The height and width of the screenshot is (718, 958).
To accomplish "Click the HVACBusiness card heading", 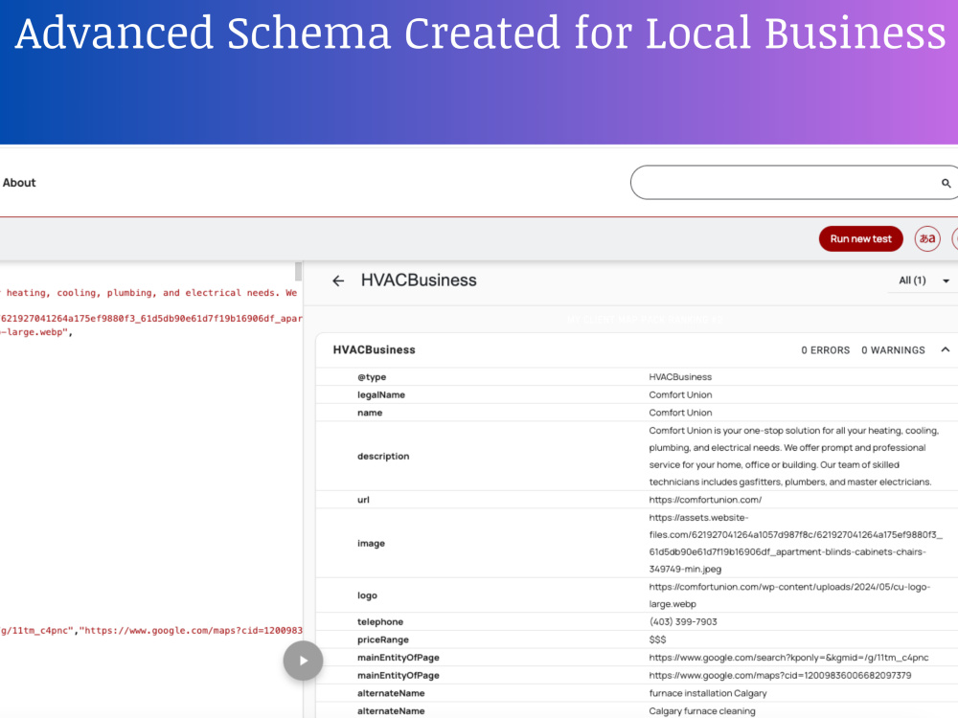I will point(374,349).
